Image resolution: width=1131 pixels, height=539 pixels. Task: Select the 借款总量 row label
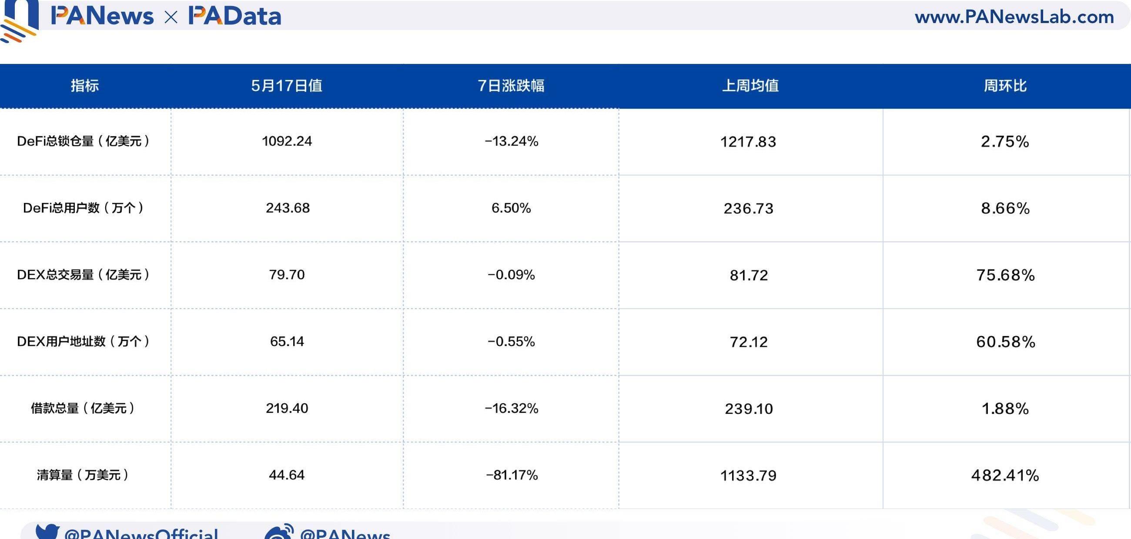(x=83, y=408)
